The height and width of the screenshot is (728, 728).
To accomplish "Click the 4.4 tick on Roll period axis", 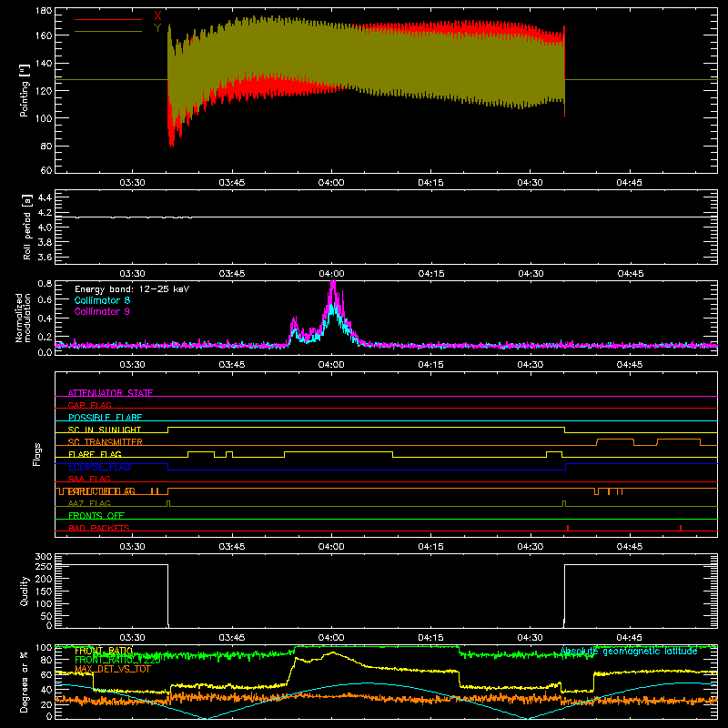I will click(45, 197).
